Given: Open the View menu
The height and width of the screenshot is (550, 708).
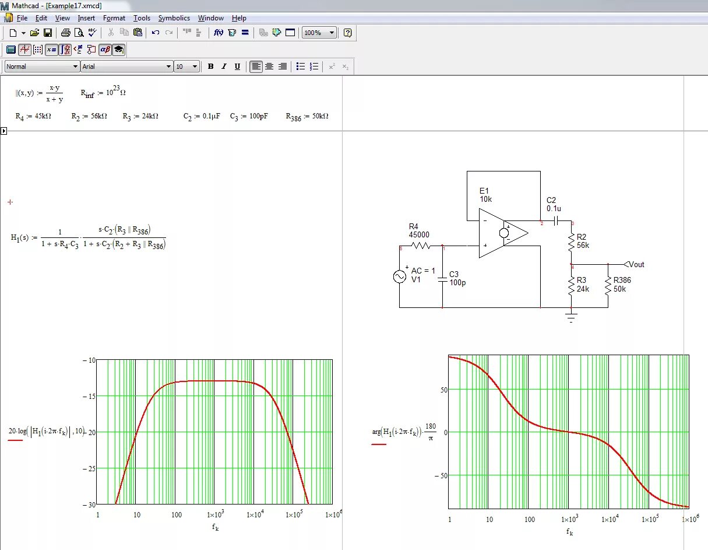Looking at the screenshot, I should tap(62, 18).
